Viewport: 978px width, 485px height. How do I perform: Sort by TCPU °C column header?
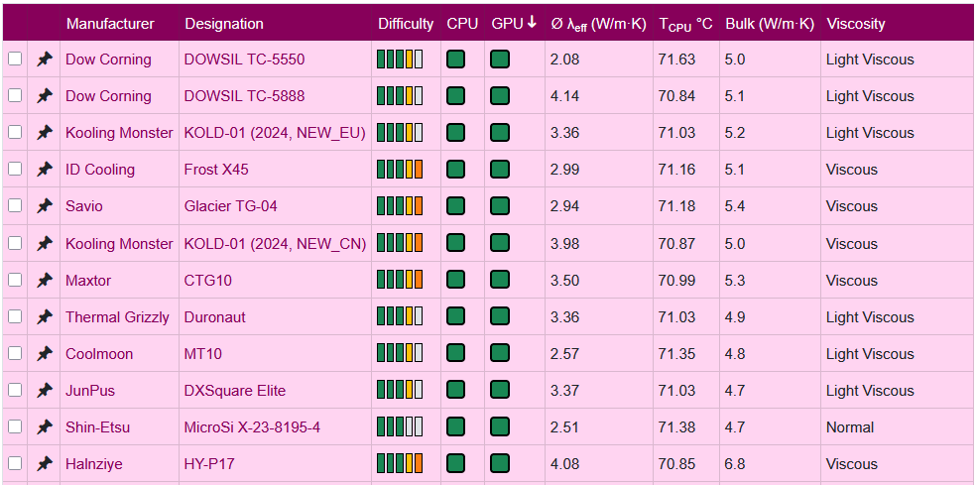[686, 25]
